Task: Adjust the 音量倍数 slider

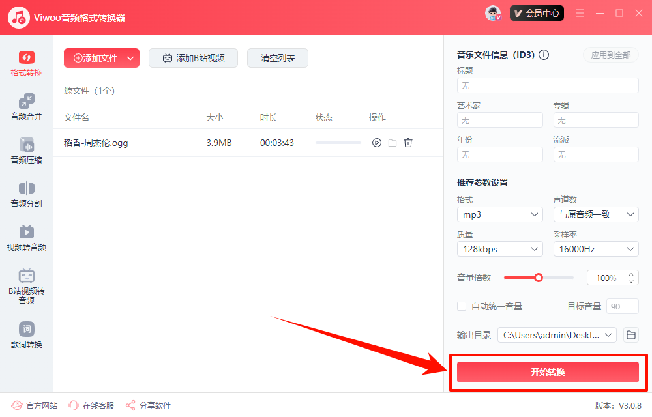Action: 539,277
